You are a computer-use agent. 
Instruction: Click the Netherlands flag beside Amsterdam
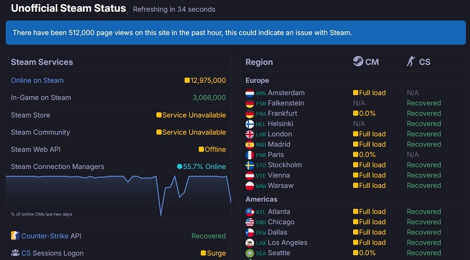tap(250, 93)
